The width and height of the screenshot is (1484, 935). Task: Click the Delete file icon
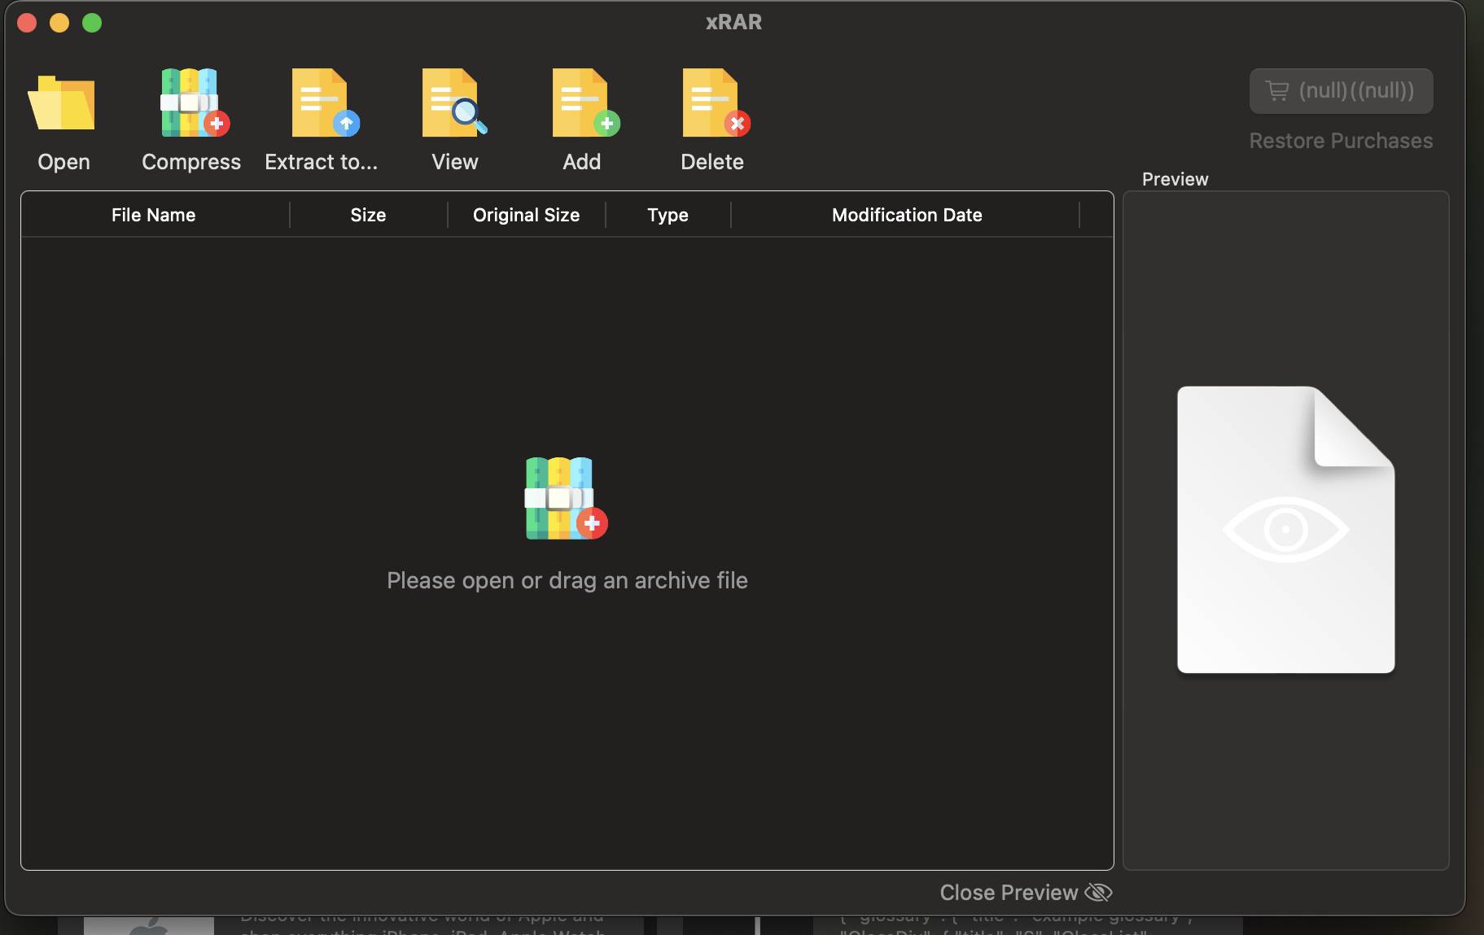pyautogui.click(x=713, y=103)
